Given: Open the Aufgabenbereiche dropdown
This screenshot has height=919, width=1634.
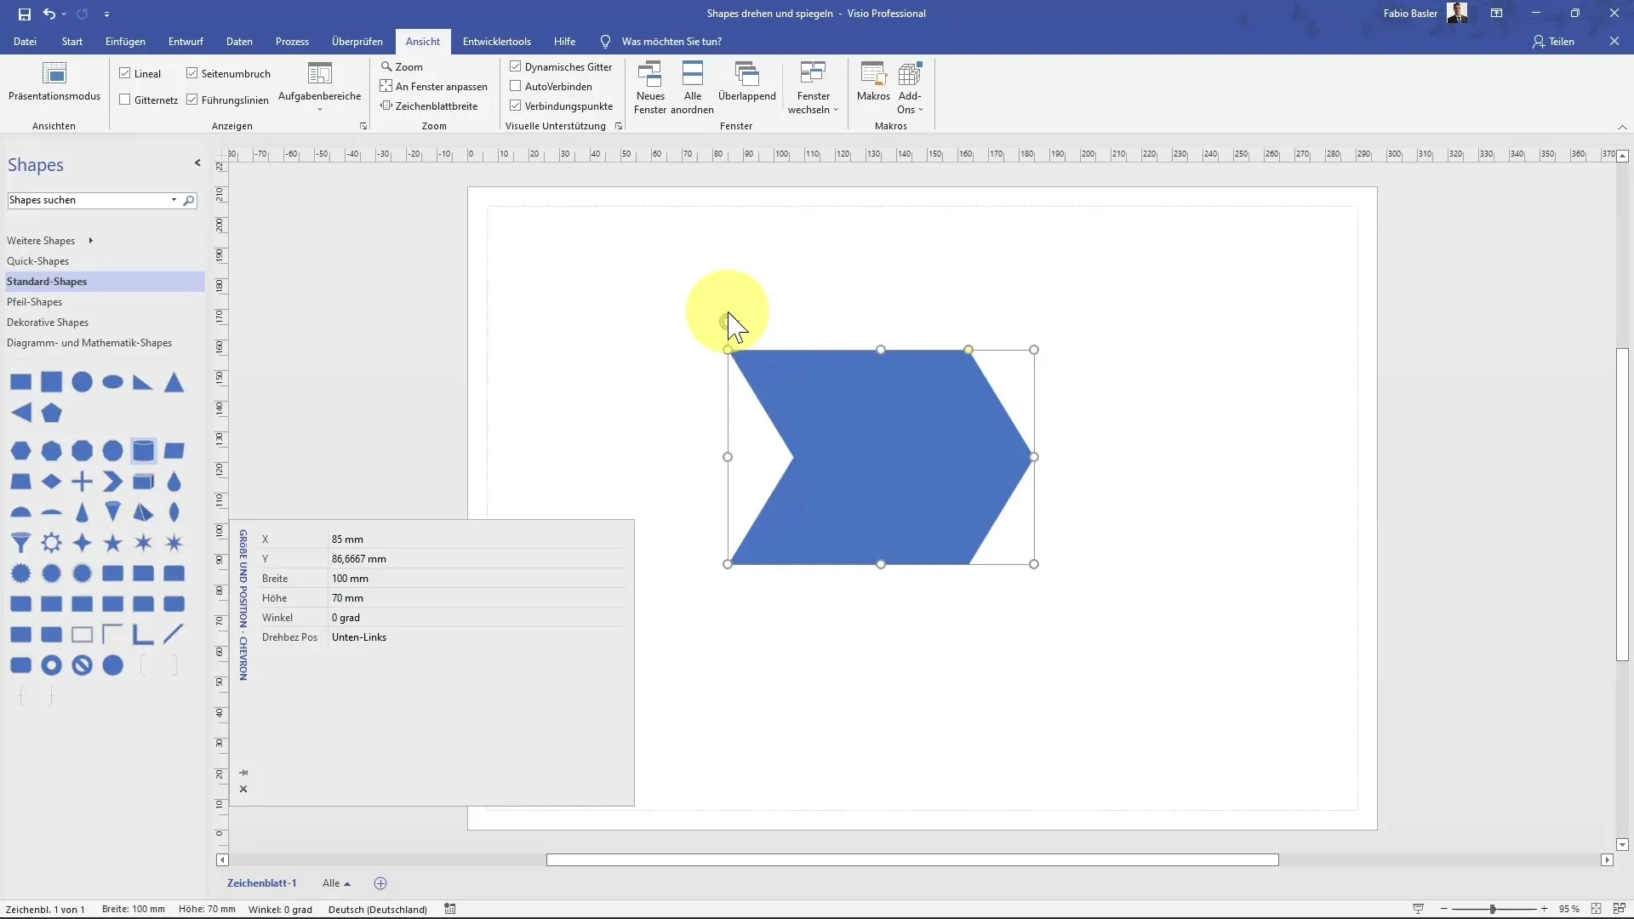Looking at the screenshot, I should pyautogui.click(x=320, y=87).
